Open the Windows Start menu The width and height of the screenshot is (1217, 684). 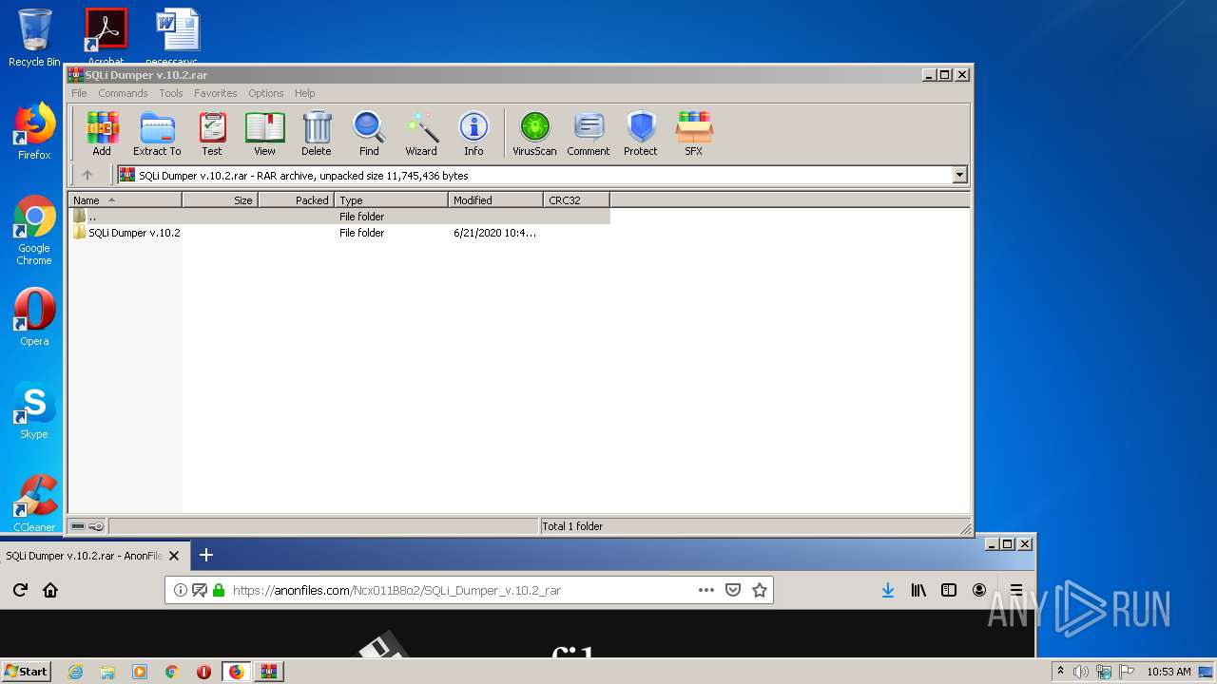tap(27, 671)
